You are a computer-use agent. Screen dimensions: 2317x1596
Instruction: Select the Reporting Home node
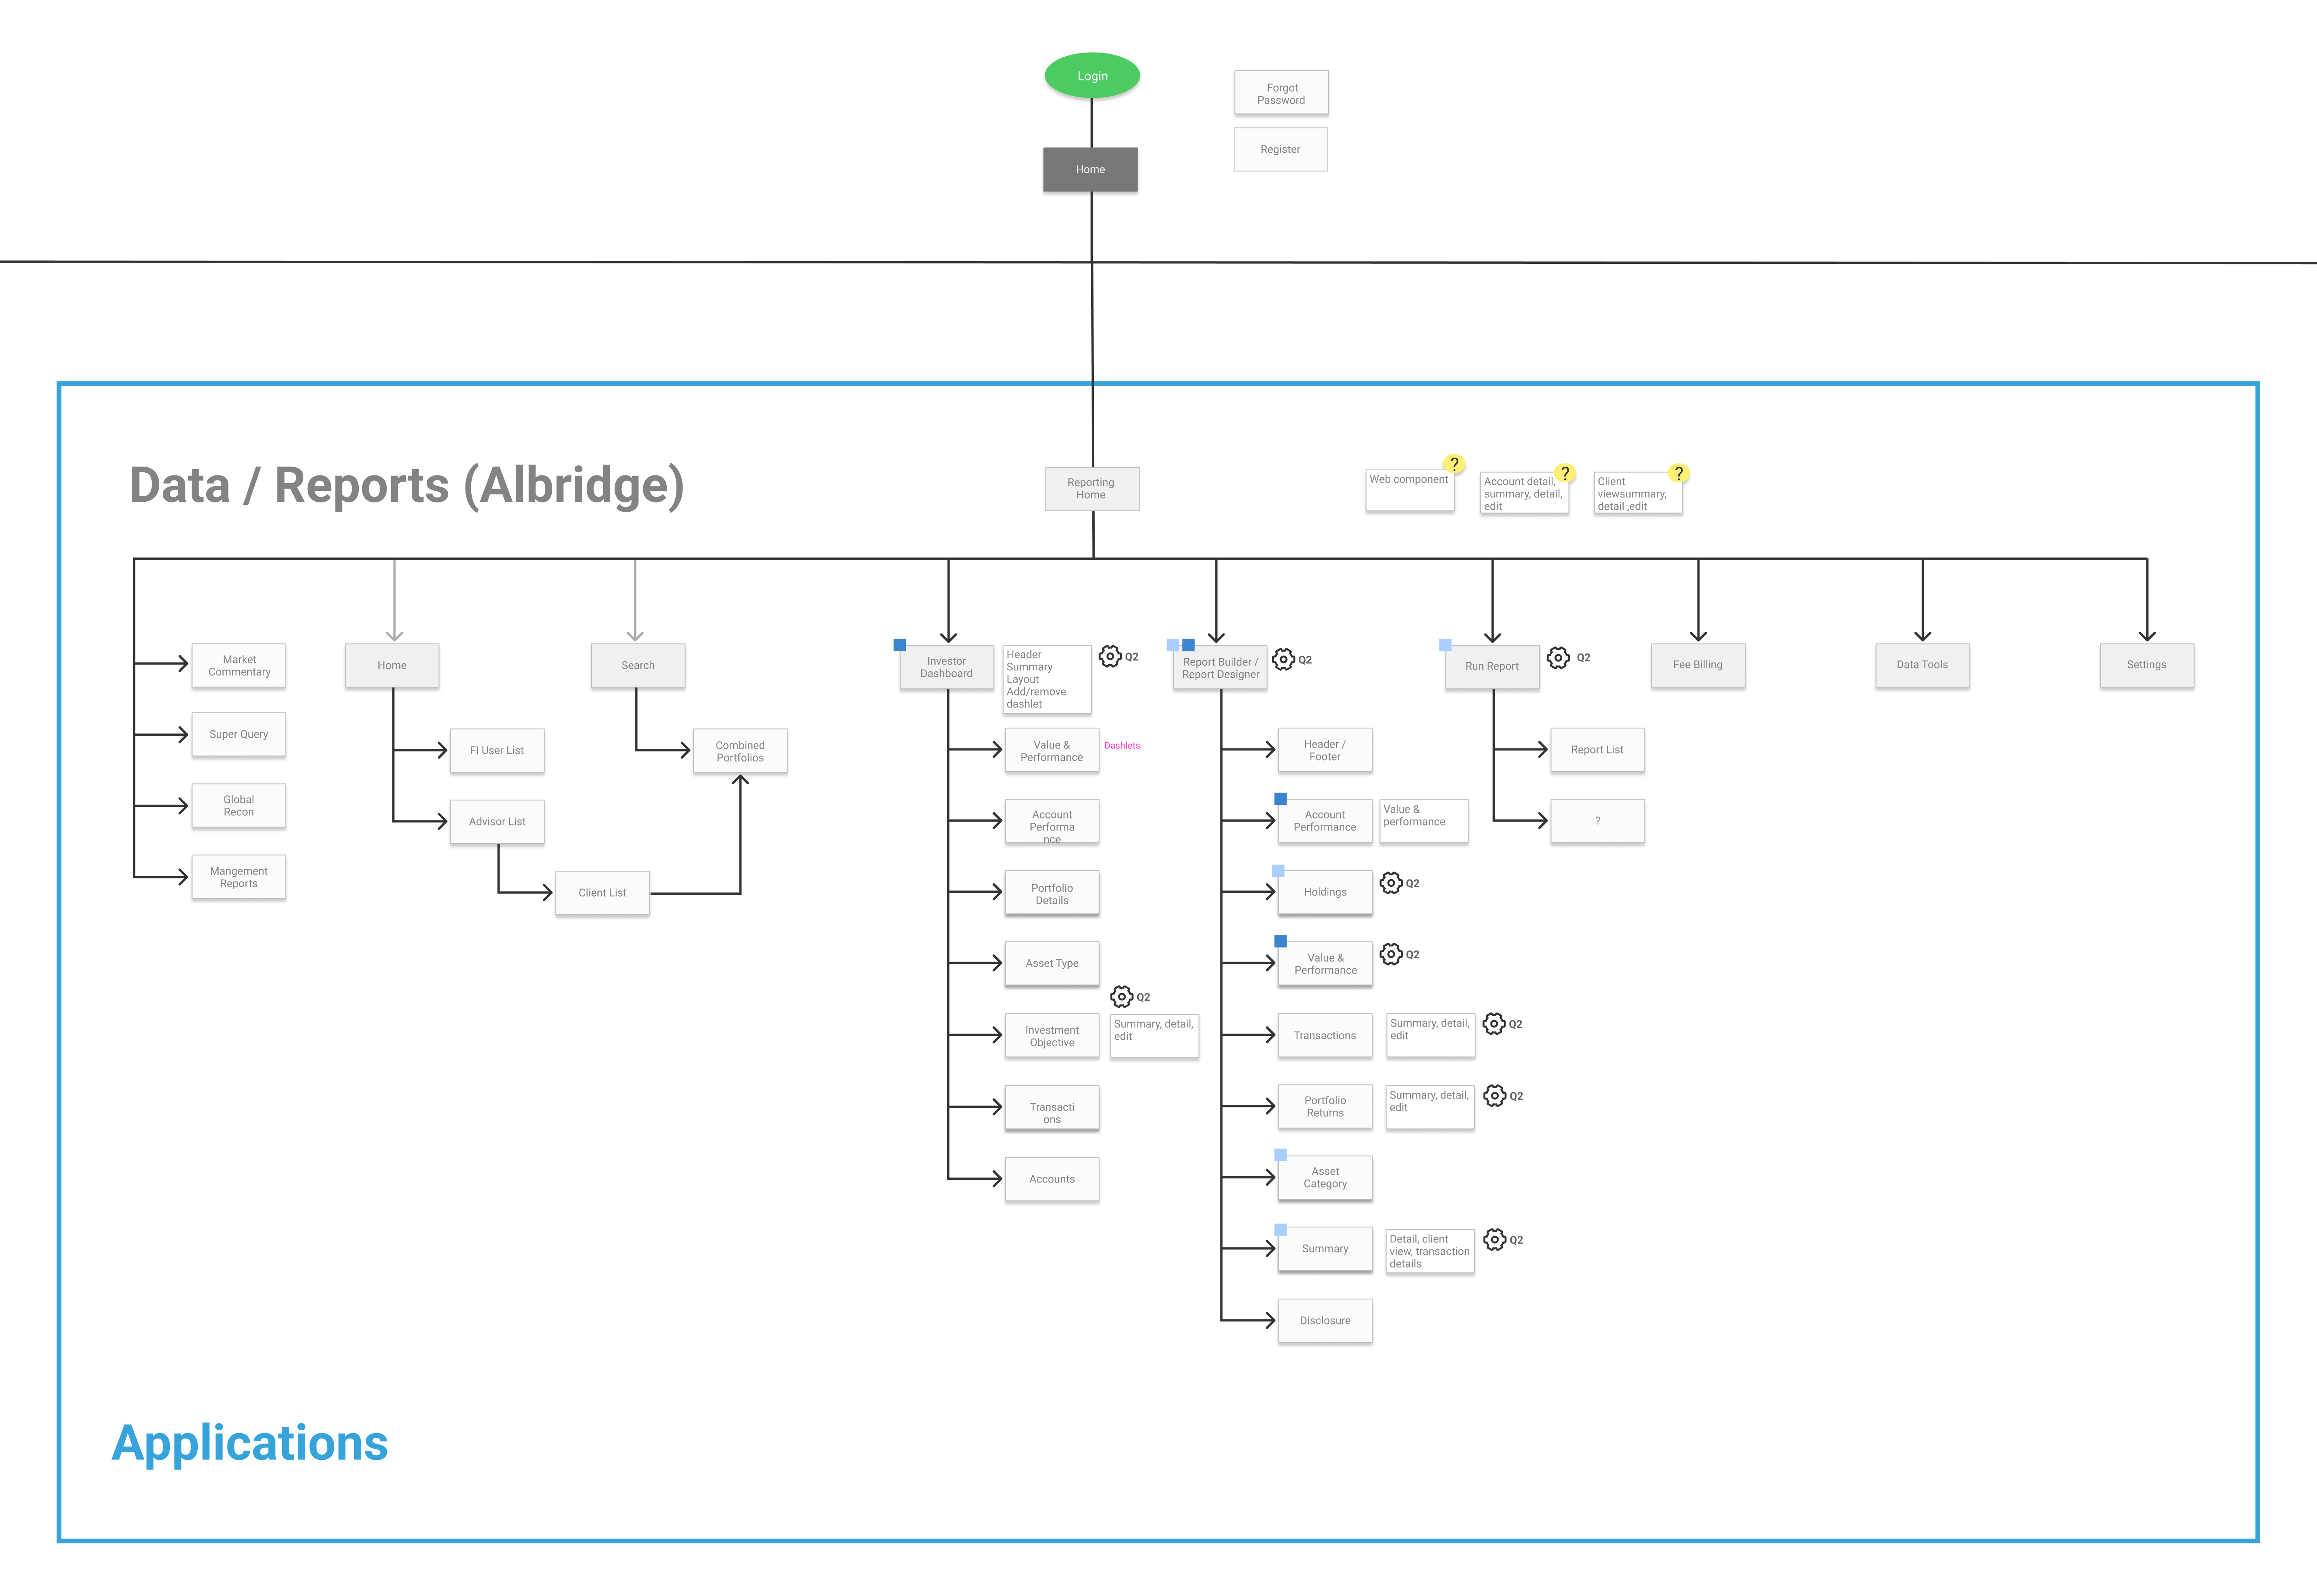pos(1092,488)
